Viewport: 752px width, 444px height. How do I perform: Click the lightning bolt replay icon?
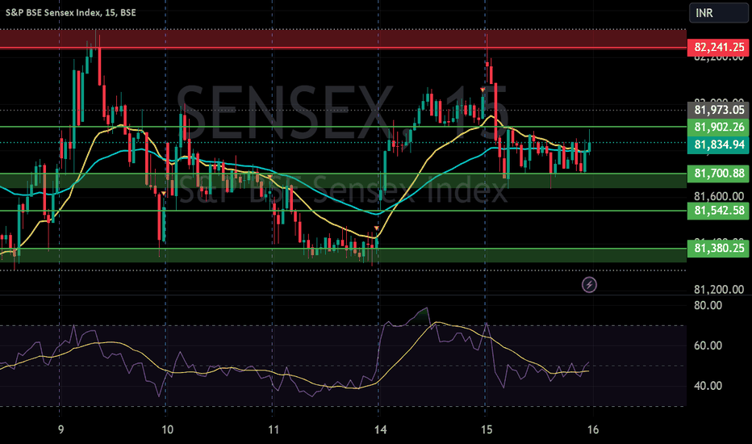tap(589, 285)
